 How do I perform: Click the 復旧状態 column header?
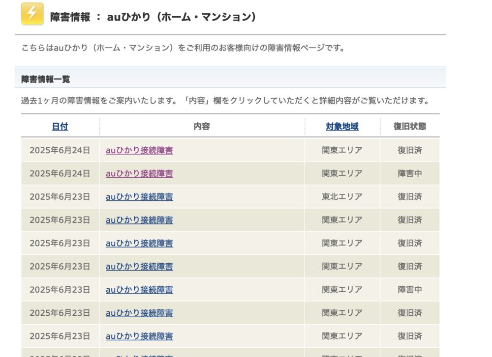[x=410, y=127]
